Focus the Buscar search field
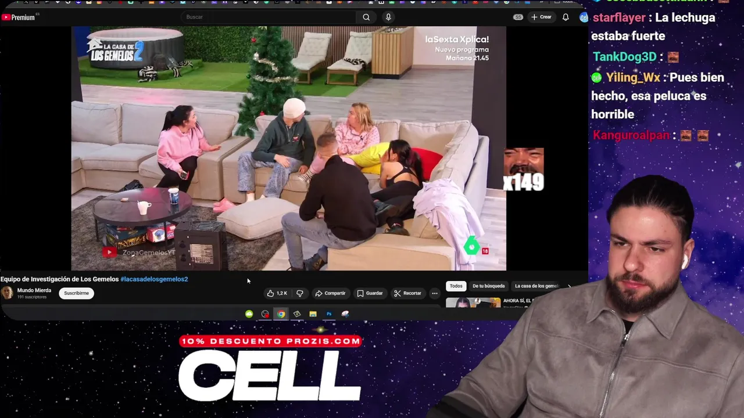Viewport: 744px width, 418px height. [269, 17]
